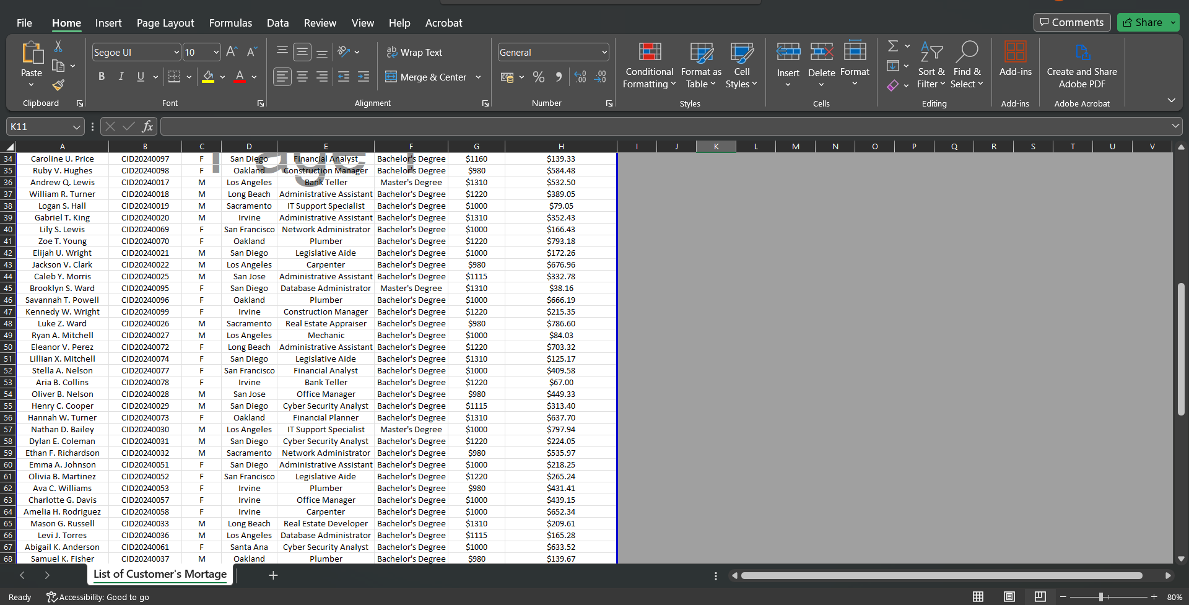Align text to the right
This screenshot has width=1189, height=605.
[x=322, y=77]
